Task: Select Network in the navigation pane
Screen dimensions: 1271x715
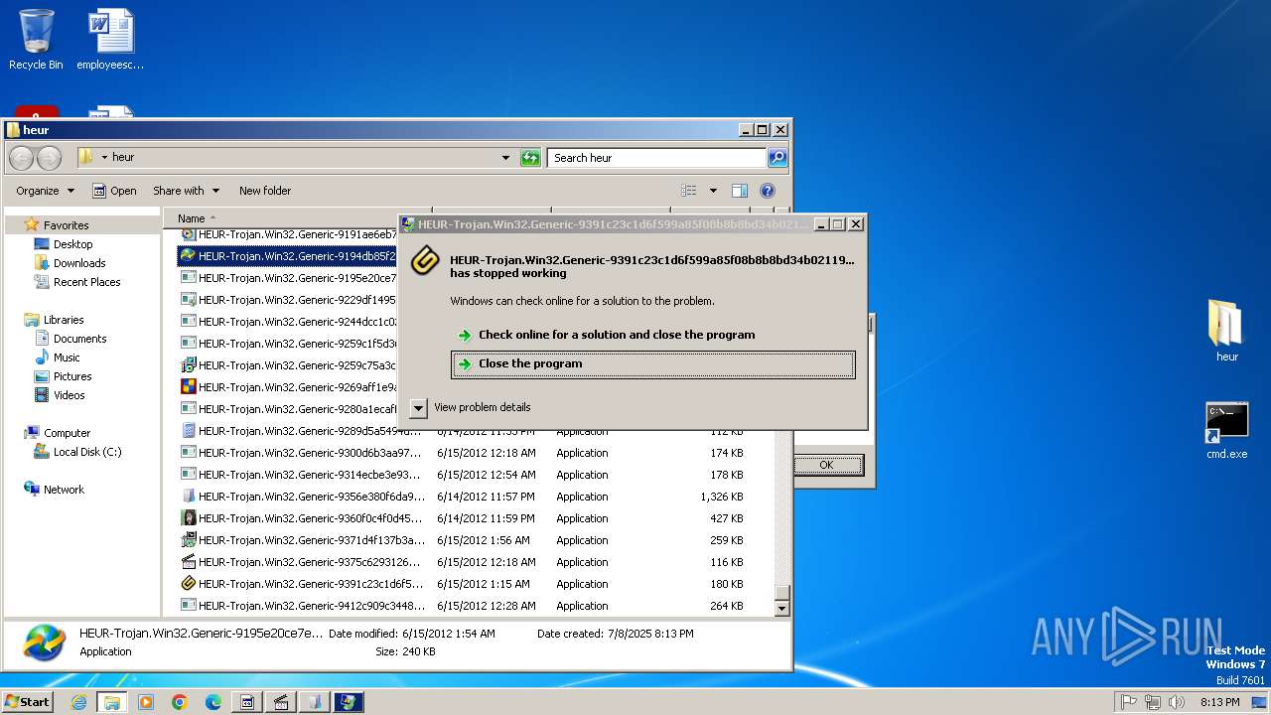Action: click(x=64, y=490)
